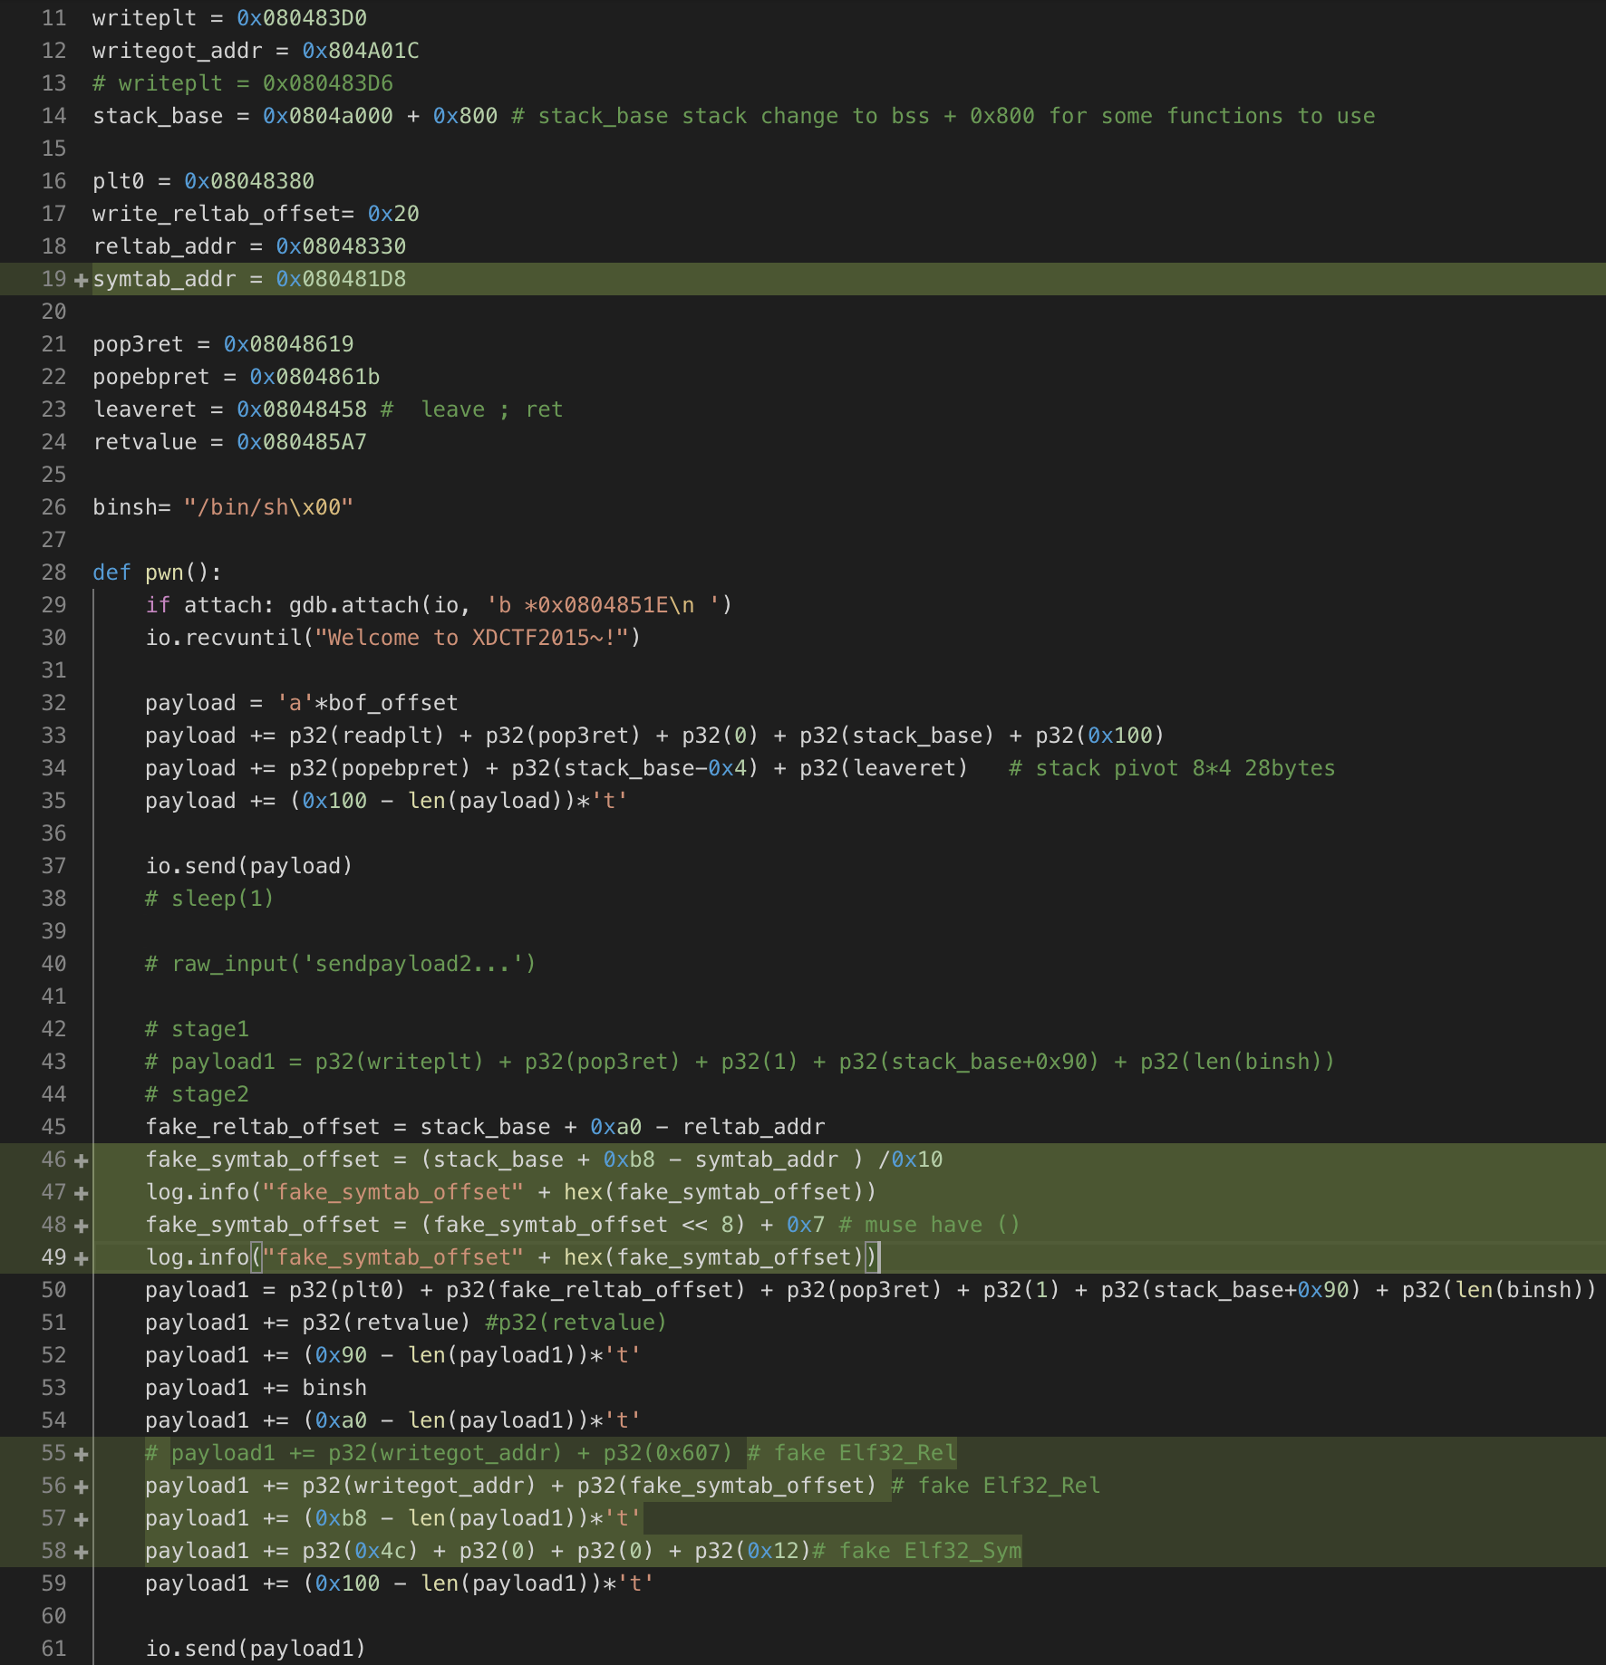Click the plus marker on line 47
The image size is (1606, 1665).
pyautogui.click(x=81, y=1193)
